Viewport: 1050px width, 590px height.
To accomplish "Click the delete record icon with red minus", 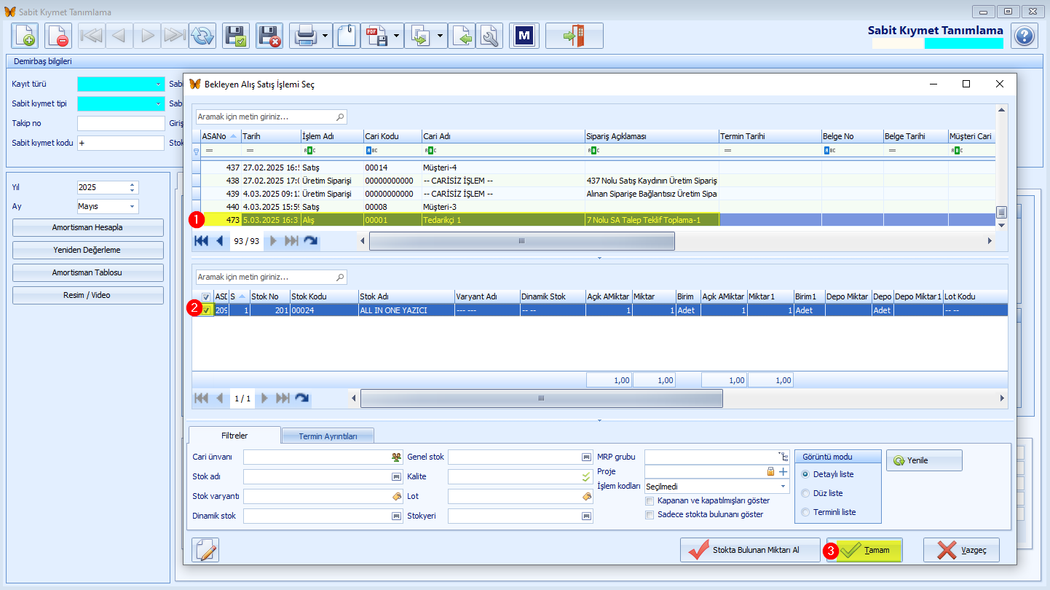I will pyautogui.click(x=58, y=35).
